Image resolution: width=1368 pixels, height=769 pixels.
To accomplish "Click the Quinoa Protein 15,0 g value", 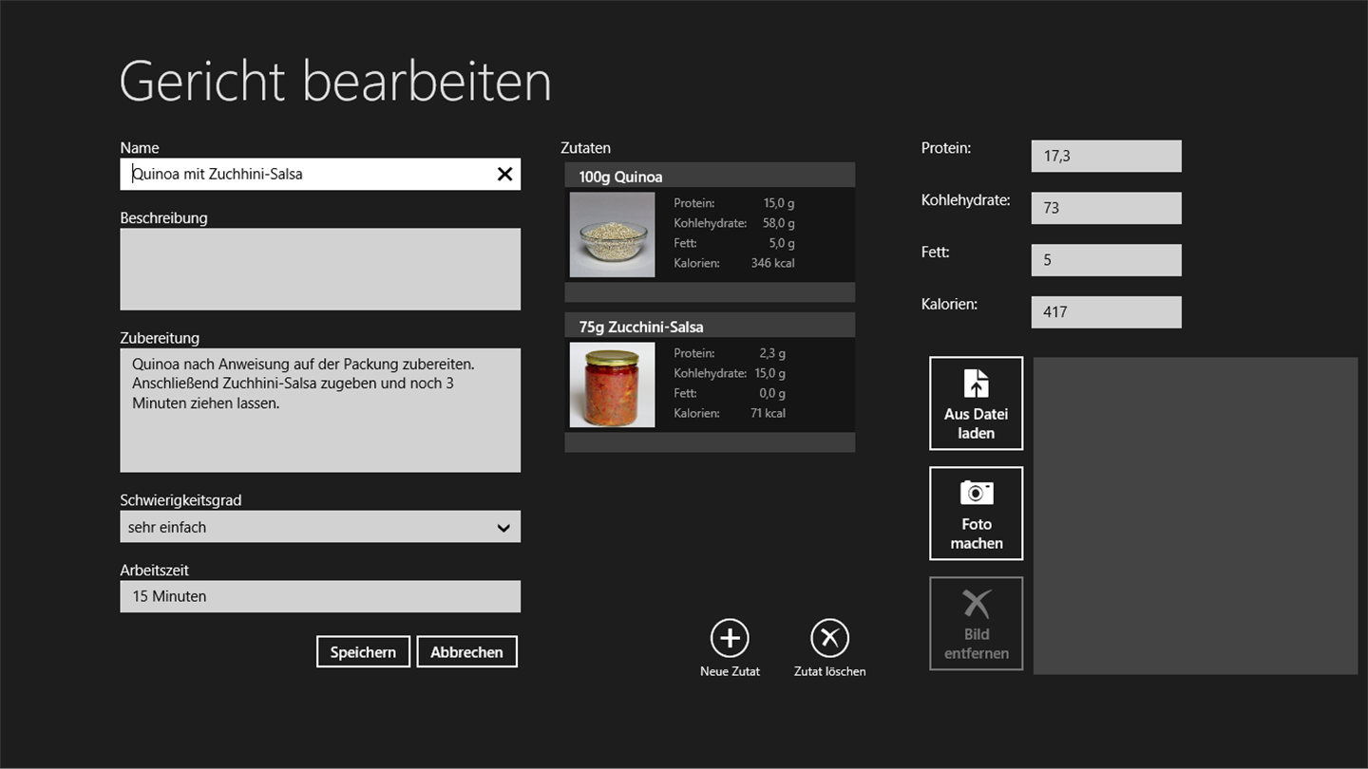I will tap(779, 203).
